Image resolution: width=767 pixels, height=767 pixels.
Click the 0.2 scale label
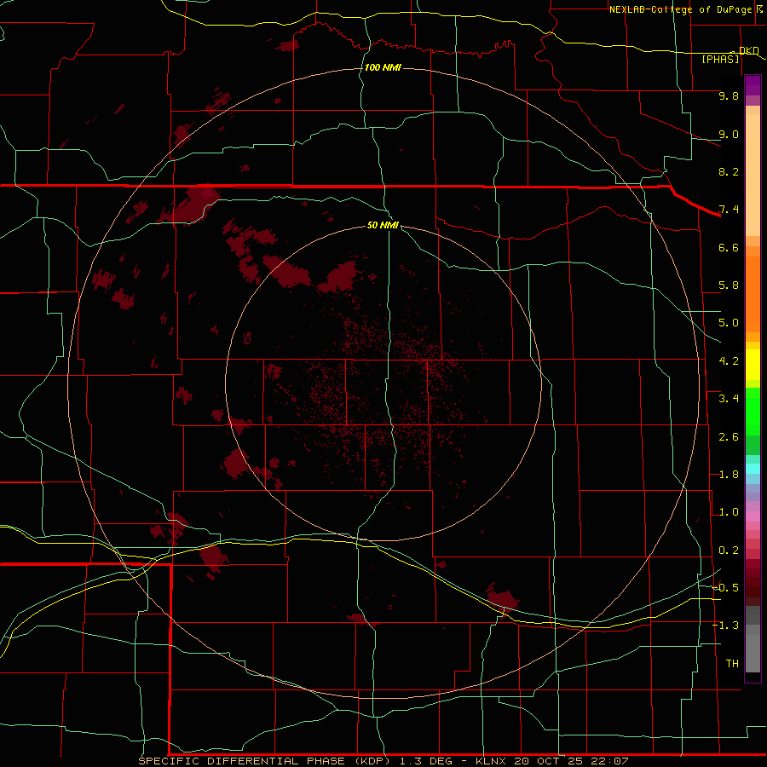[729, 551]
